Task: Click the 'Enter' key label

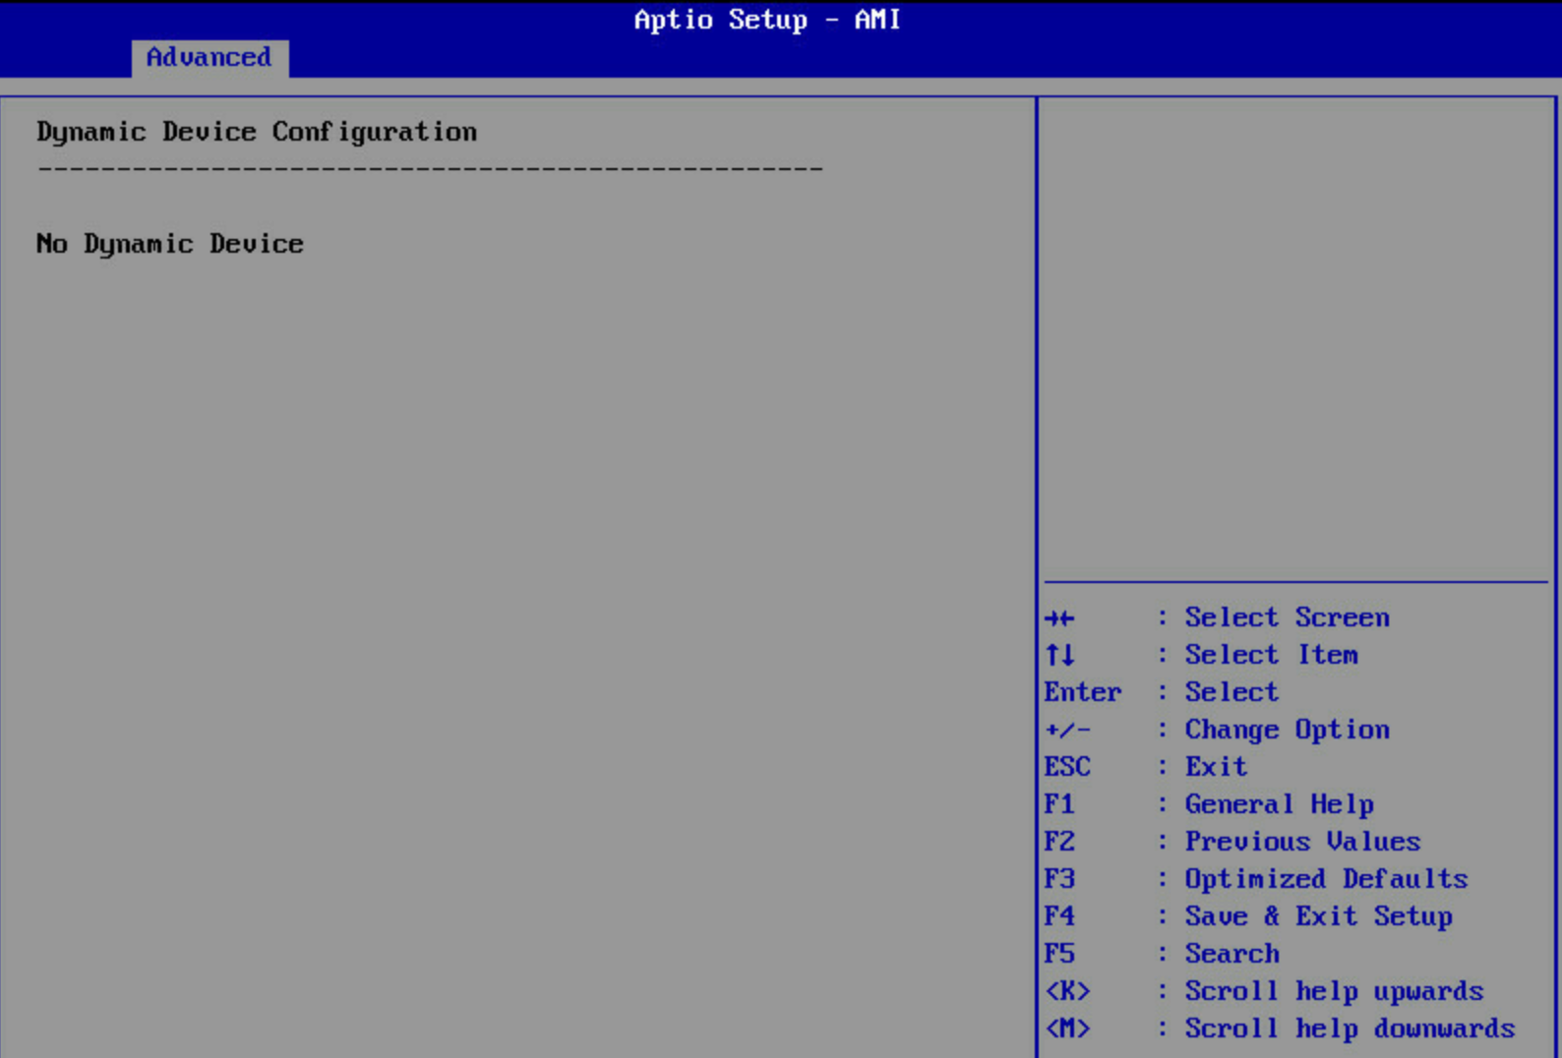Action: click(1082, 692)
